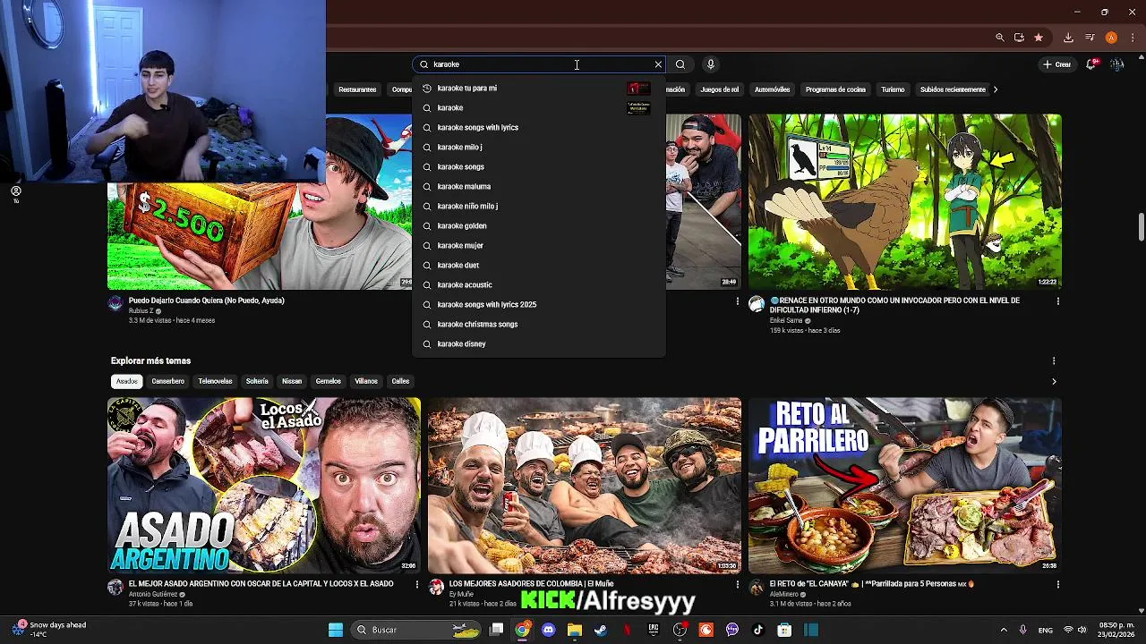Image resolution: width=1146 pixels, height=644 pixels.
Task: Open the Enkei Sama channel link
Action: 786,320
